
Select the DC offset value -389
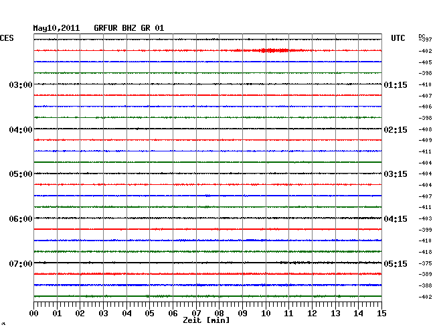point(425,274)
